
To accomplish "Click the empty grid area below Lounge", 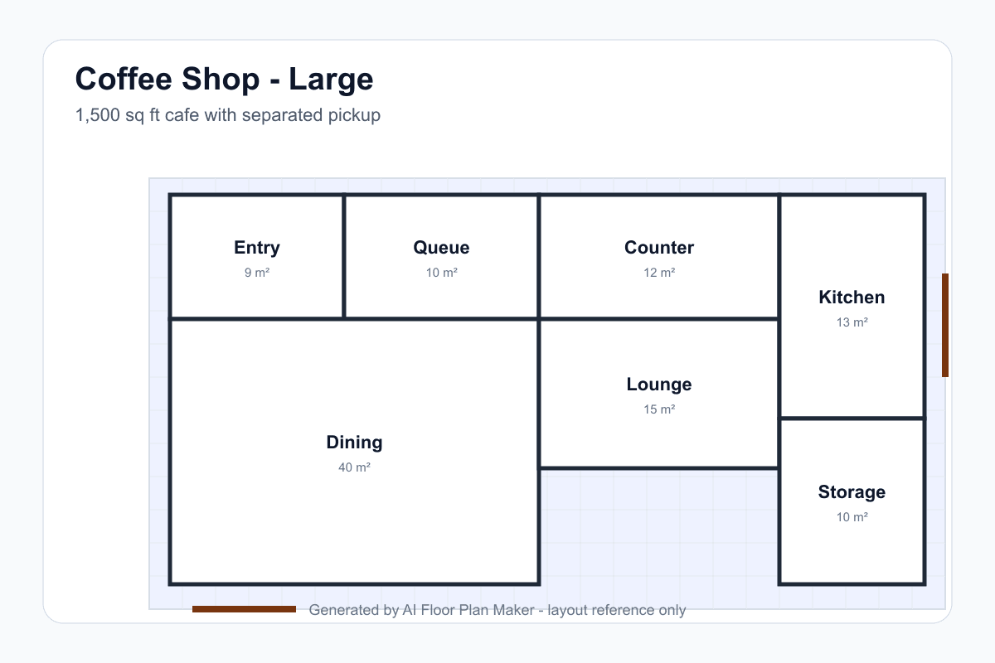I will pyautogui.click(x=659, y=526).
